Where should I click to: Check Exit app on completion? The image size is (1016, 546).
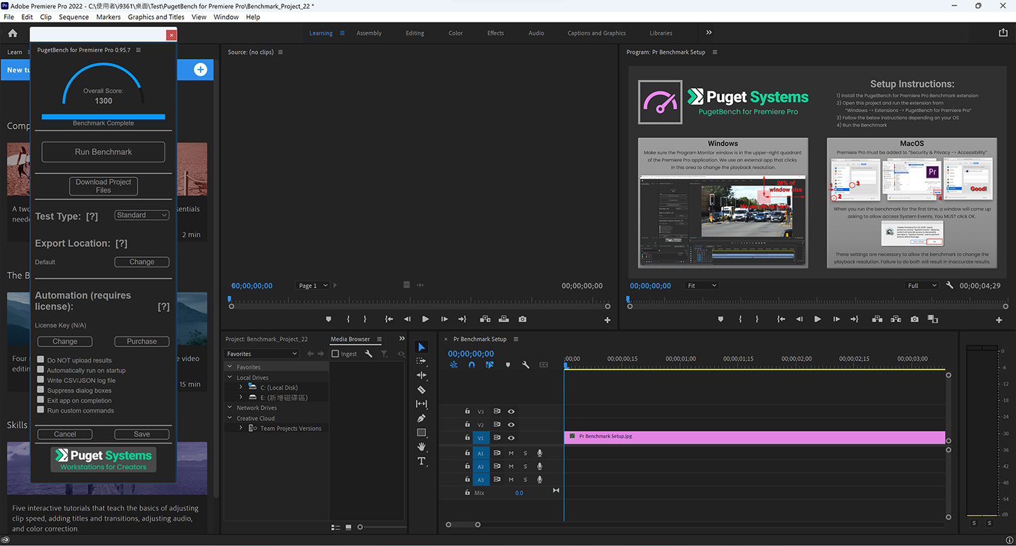pyautogui.click(x=41, y=401)
